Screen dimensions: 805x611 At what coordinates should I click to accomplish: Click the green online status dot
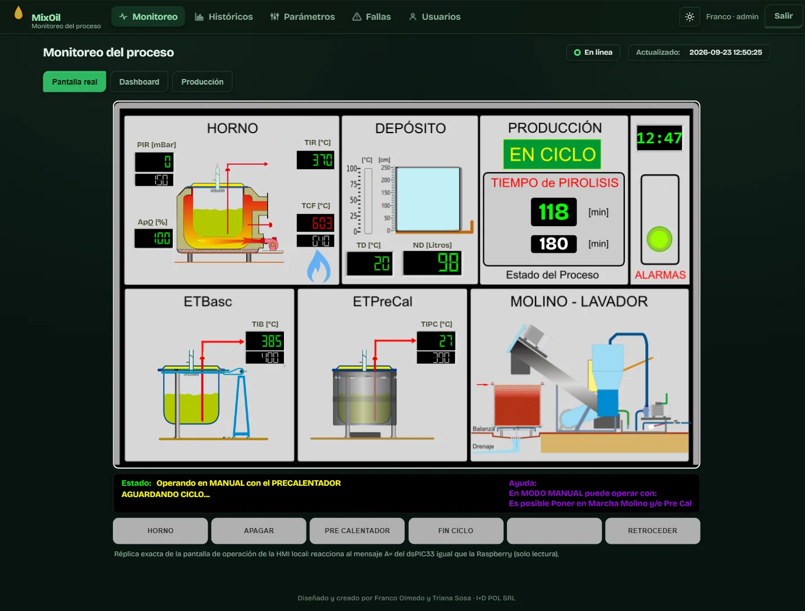point(577,52)
